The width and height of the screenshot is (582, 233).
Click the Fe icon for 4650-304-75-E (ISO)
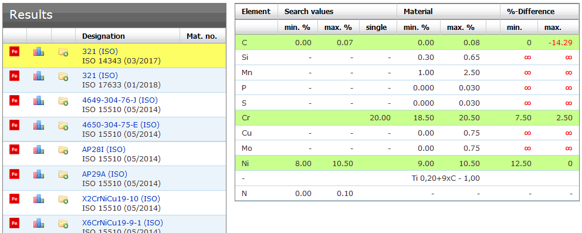[15, 124]
